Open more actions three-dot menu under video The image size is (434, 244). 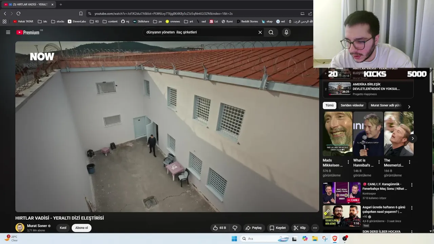(315, 228)
